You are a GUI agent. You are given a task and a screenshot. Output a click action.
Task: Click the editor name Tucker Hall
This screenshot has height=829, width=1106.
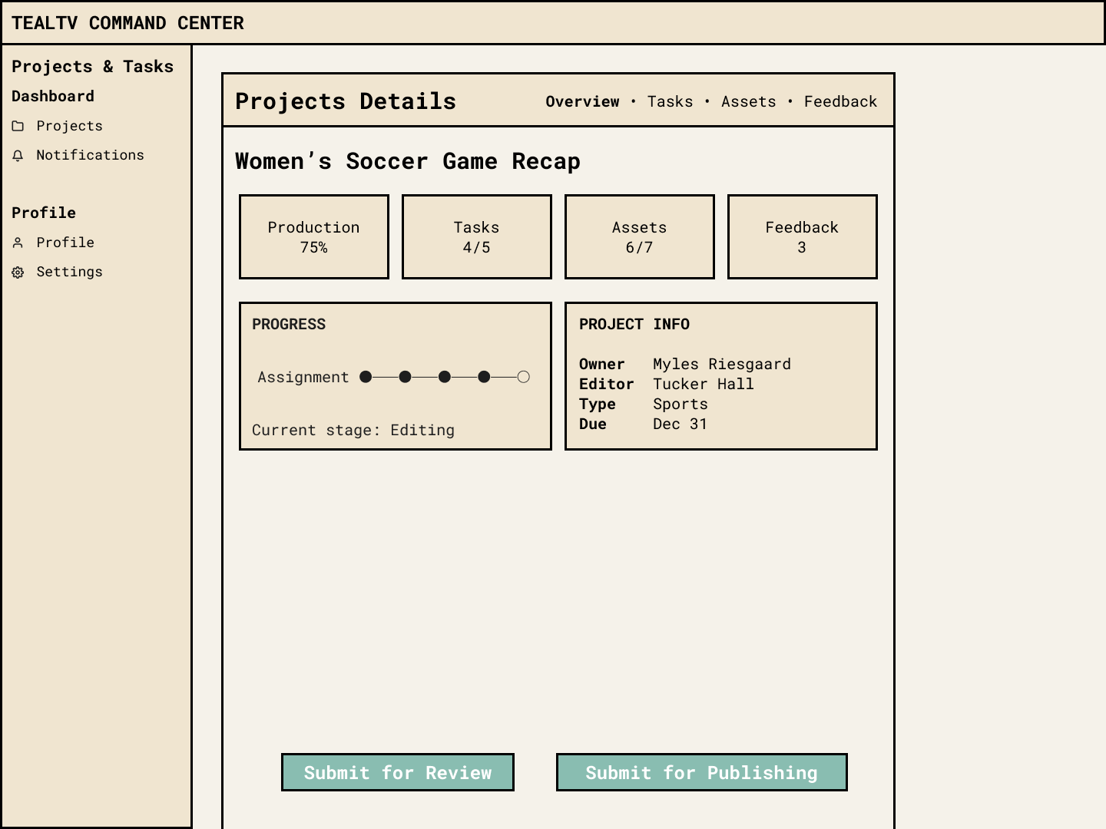pyautogui.click(x=704, y=384)
